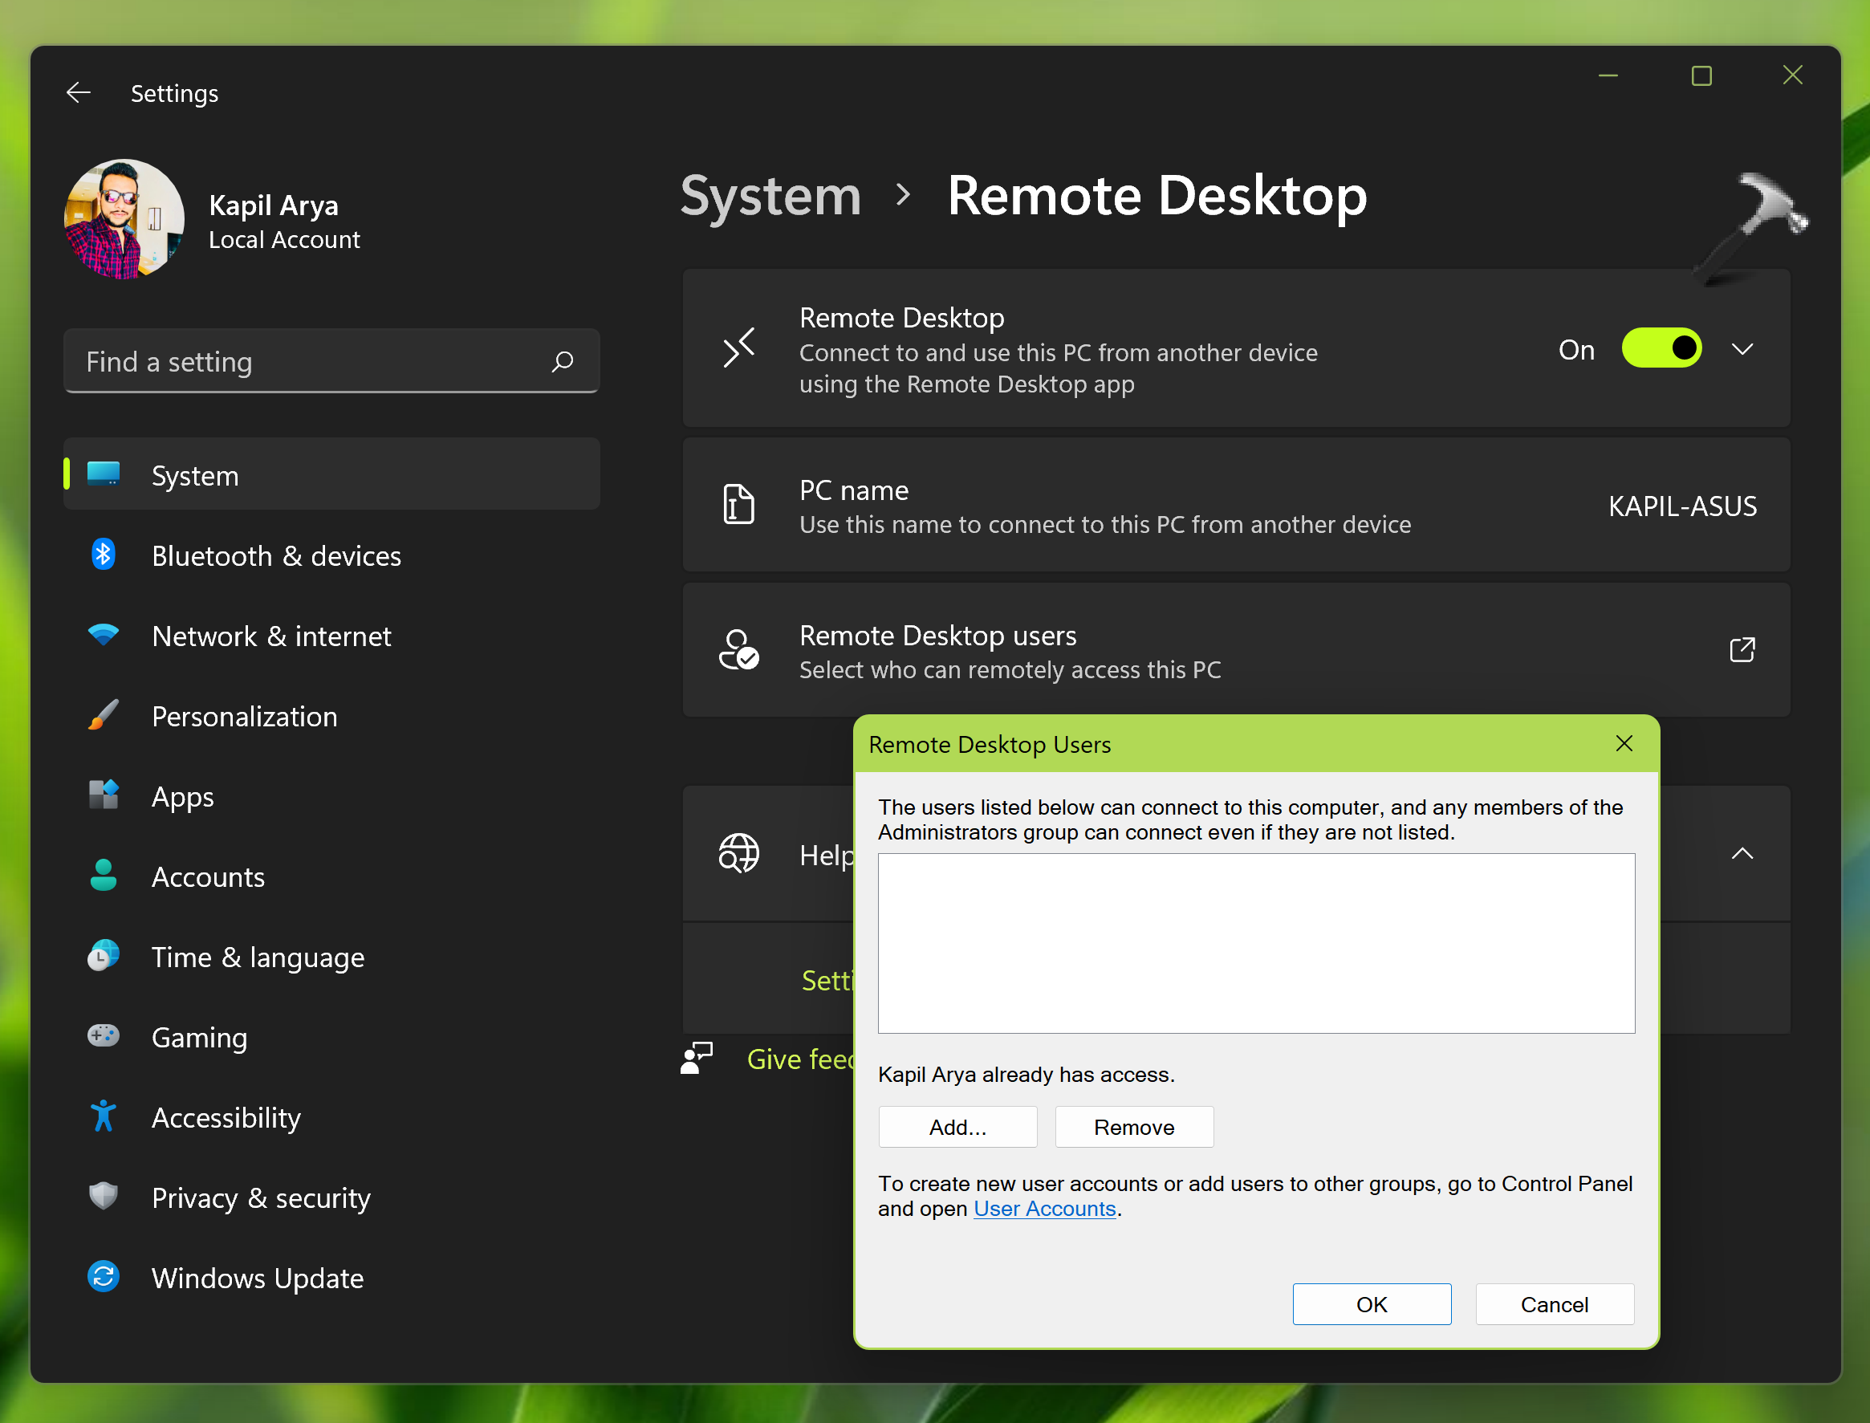Turn off the Remote Desktop toggle
Screen dimensions: 1870x1423
[1661, 349]
